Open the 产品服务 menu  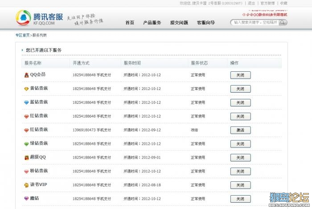pos(152,22)
